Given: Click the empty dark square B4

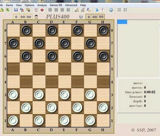Looking at the screenshot, I should click(26, 82).
